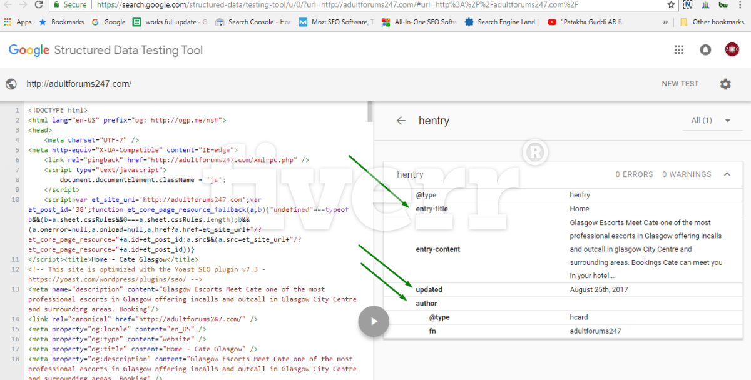Select the author row label
The image size is (751, 380).
click(426, 304)
